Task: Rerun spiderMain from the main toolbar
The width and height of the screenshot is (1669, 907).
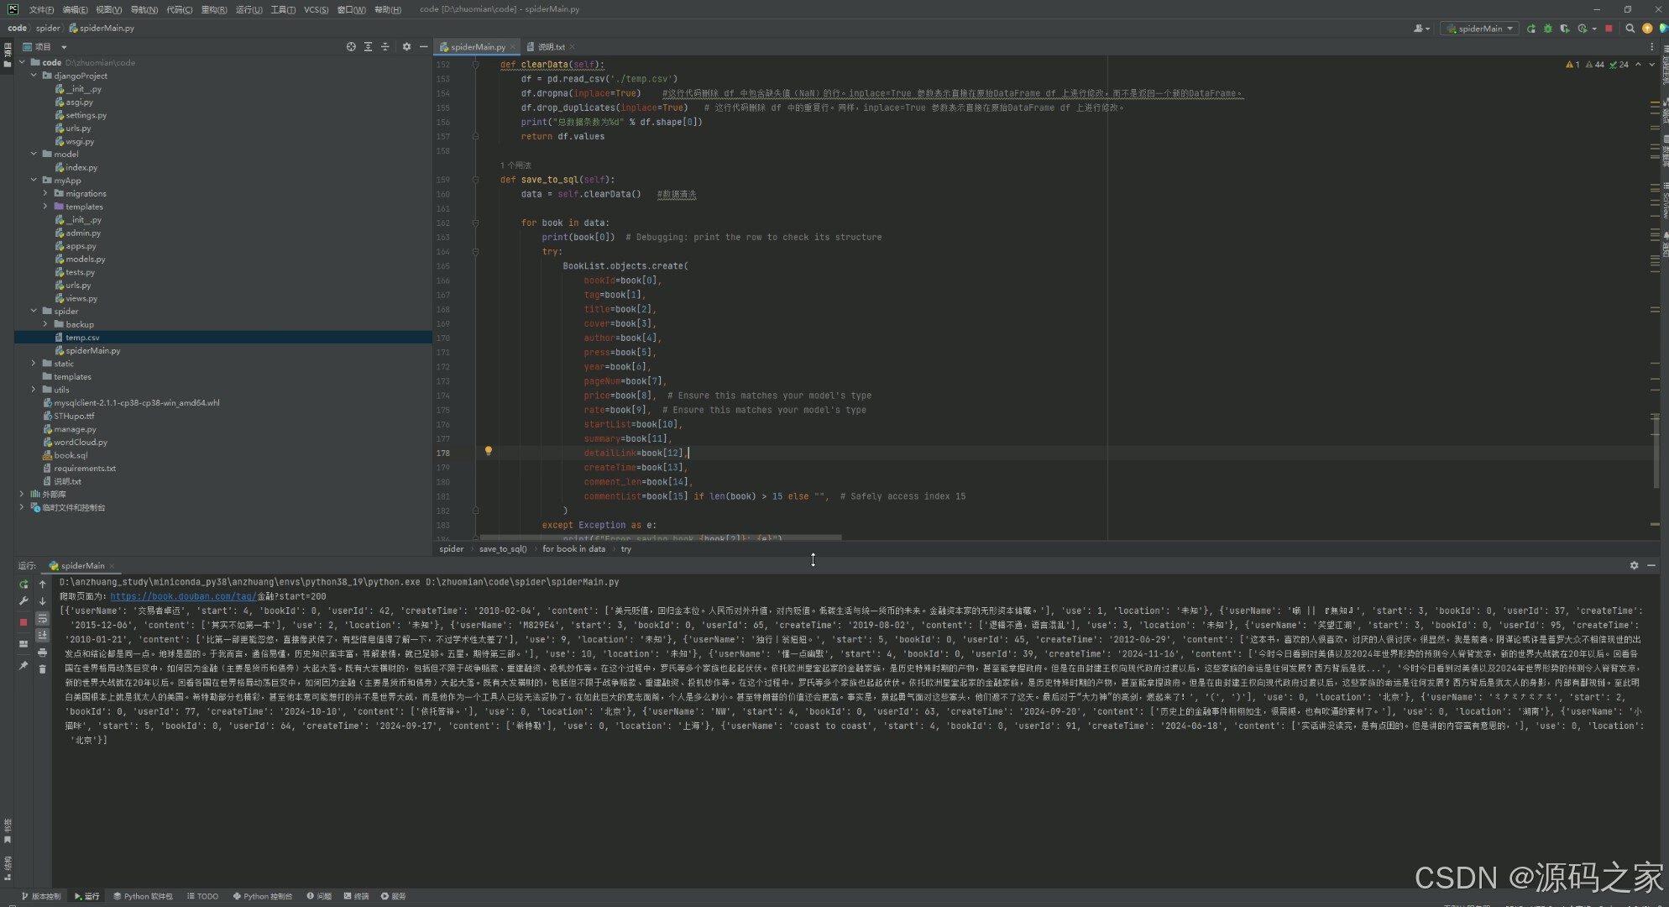Action: pos(1531,29)
